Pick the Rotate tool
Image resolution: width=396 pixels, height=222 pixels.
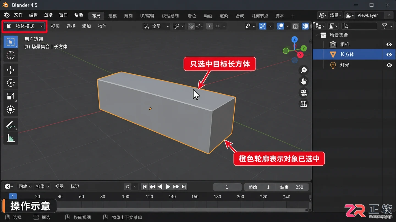click(x=11, y=83)
